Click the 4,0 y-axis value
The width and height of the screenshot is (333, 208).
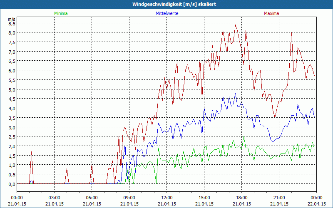click(x=12, y=109)
